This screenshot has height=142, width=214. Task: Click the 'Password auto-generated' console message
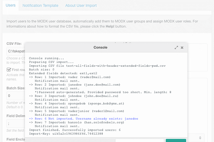click(x=103, y=92)
